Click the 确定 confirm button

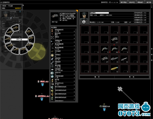97,77
